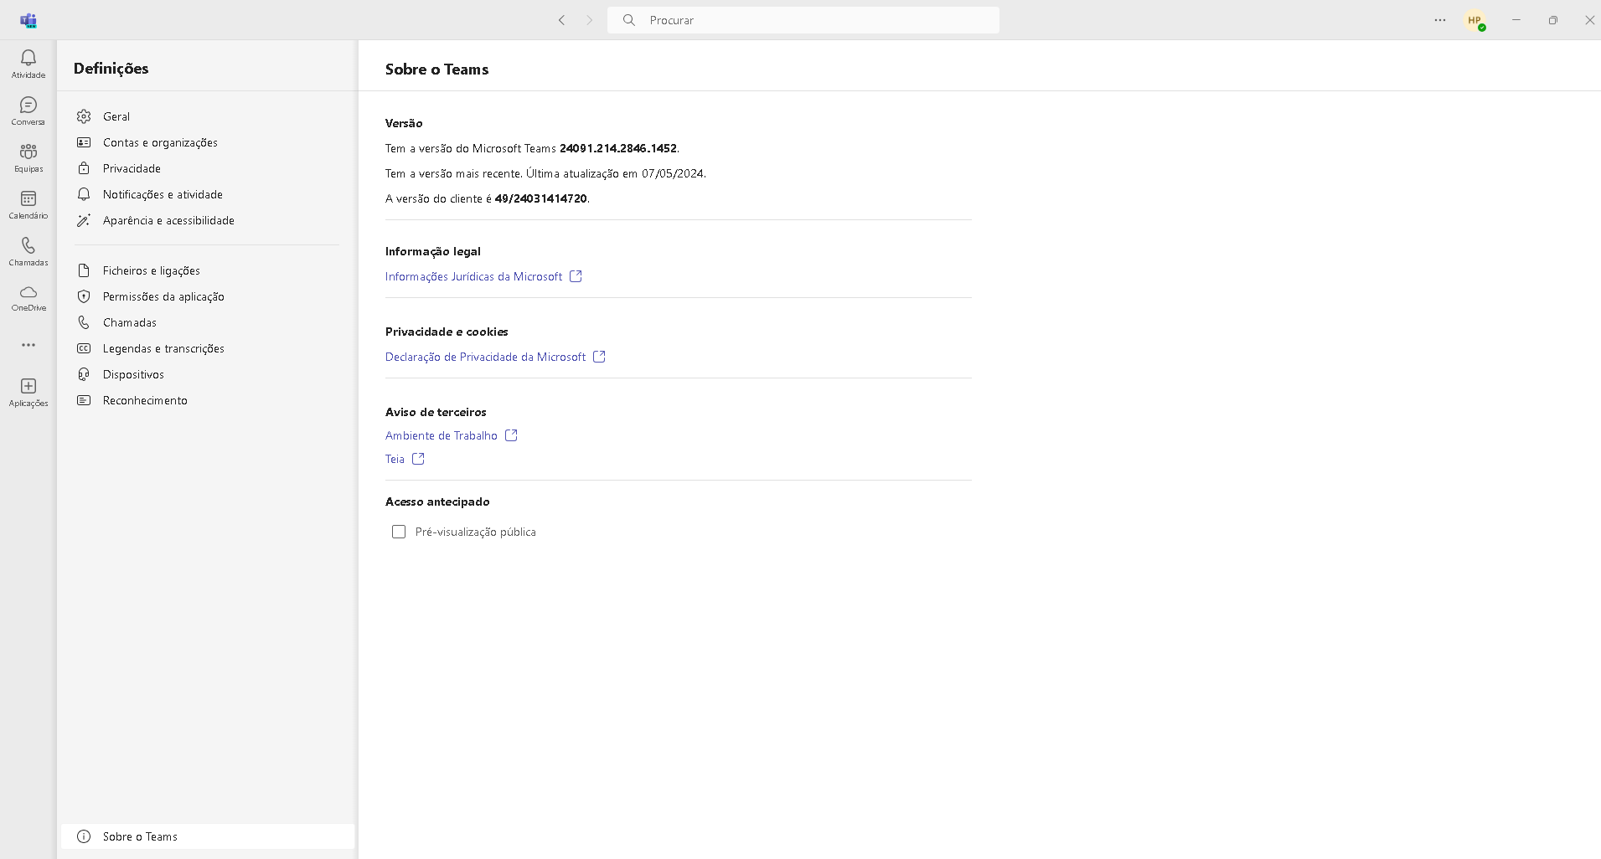Open the Atividade panel in the sidebar

click(28, 63)
